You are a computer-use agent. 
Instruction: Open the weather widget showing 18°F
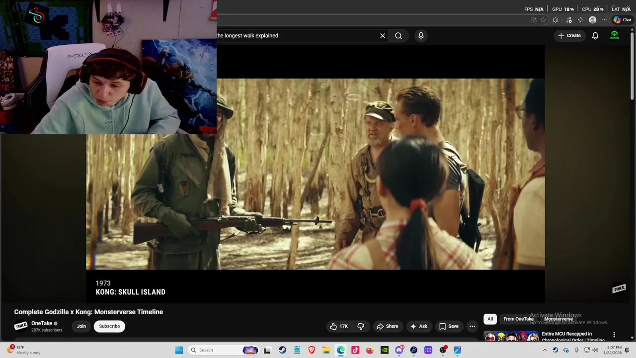(24, 350)
